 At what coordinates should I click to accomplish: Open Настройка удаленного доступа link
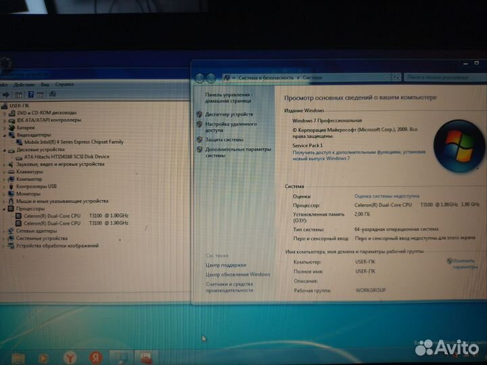coord(231,127)
